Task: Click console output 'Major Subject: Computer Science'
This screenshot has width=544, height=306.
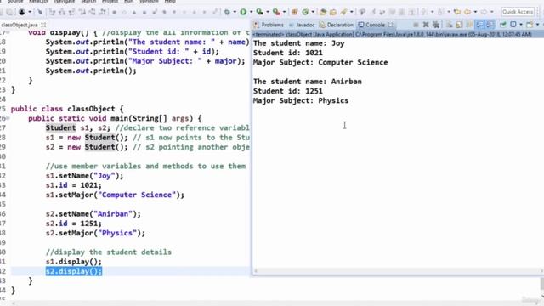Action: [x=320, y=62]
